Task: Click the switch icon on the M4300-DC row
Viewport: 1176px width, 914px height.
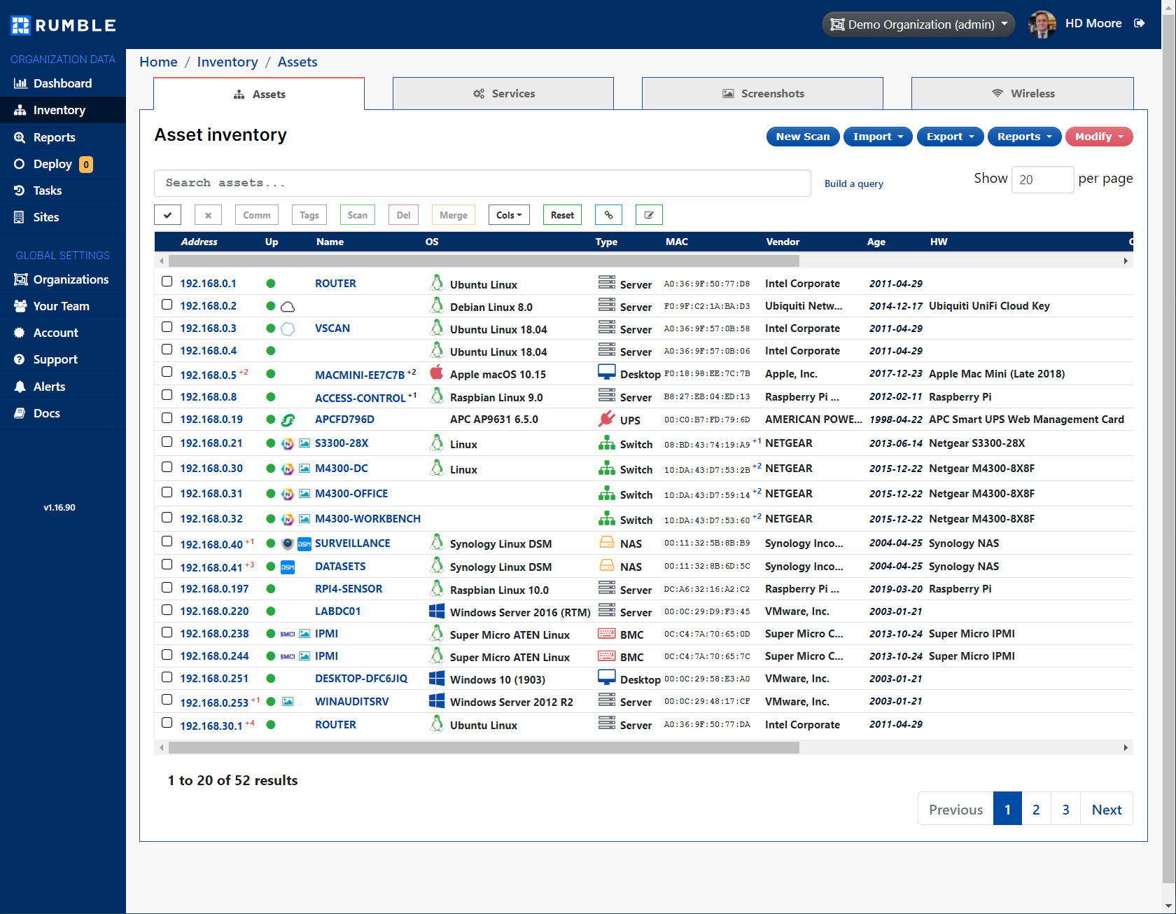Action: pos(606,467)
